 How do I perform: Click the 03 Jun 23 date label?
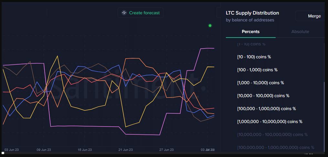pyautogui.click(x=12, y=150)
